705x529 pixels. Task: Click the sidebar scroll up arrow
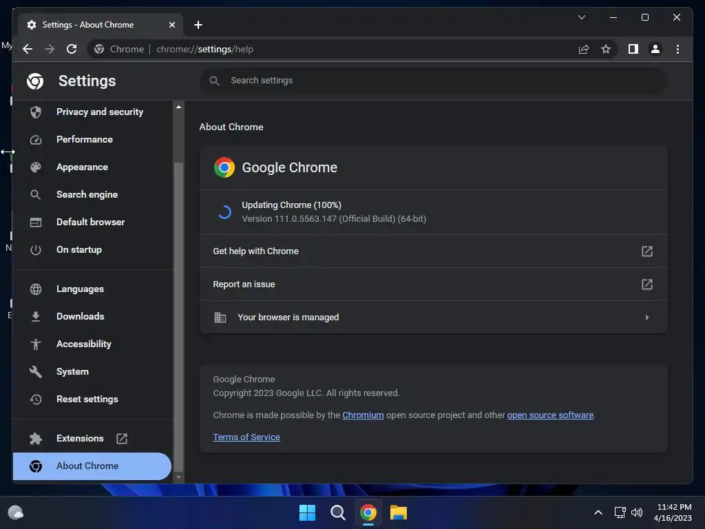point(178,107)
